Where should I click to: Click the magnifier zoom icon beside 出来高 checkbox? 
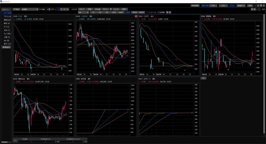167,12
